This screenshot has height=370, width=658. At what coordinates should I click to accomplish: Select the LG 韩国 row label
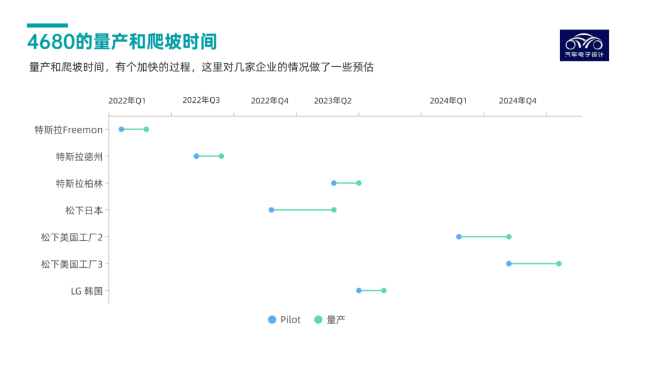pyautogui.click(x=87, y=290)
